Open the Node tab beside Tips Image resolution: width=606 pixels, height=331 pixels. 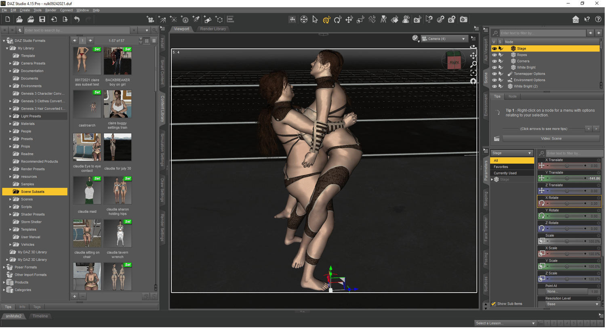(x=512, y=96)
